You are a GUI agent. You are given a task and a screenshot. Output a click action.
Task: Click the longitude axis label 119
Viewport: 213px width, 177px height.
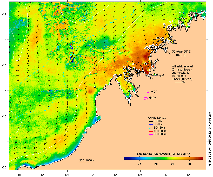tap(19, 175)
